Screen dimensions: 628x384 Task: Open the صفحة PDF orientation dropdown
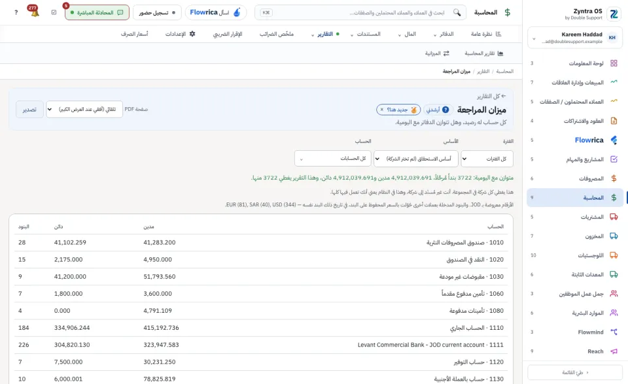pyautogui.click(x=84, y=109)
